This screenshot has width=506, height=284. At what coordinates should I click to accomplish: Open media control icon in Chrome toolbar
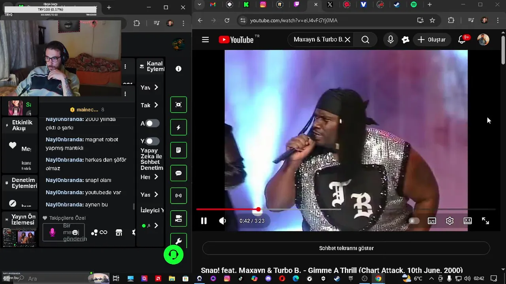coord(471,20)
